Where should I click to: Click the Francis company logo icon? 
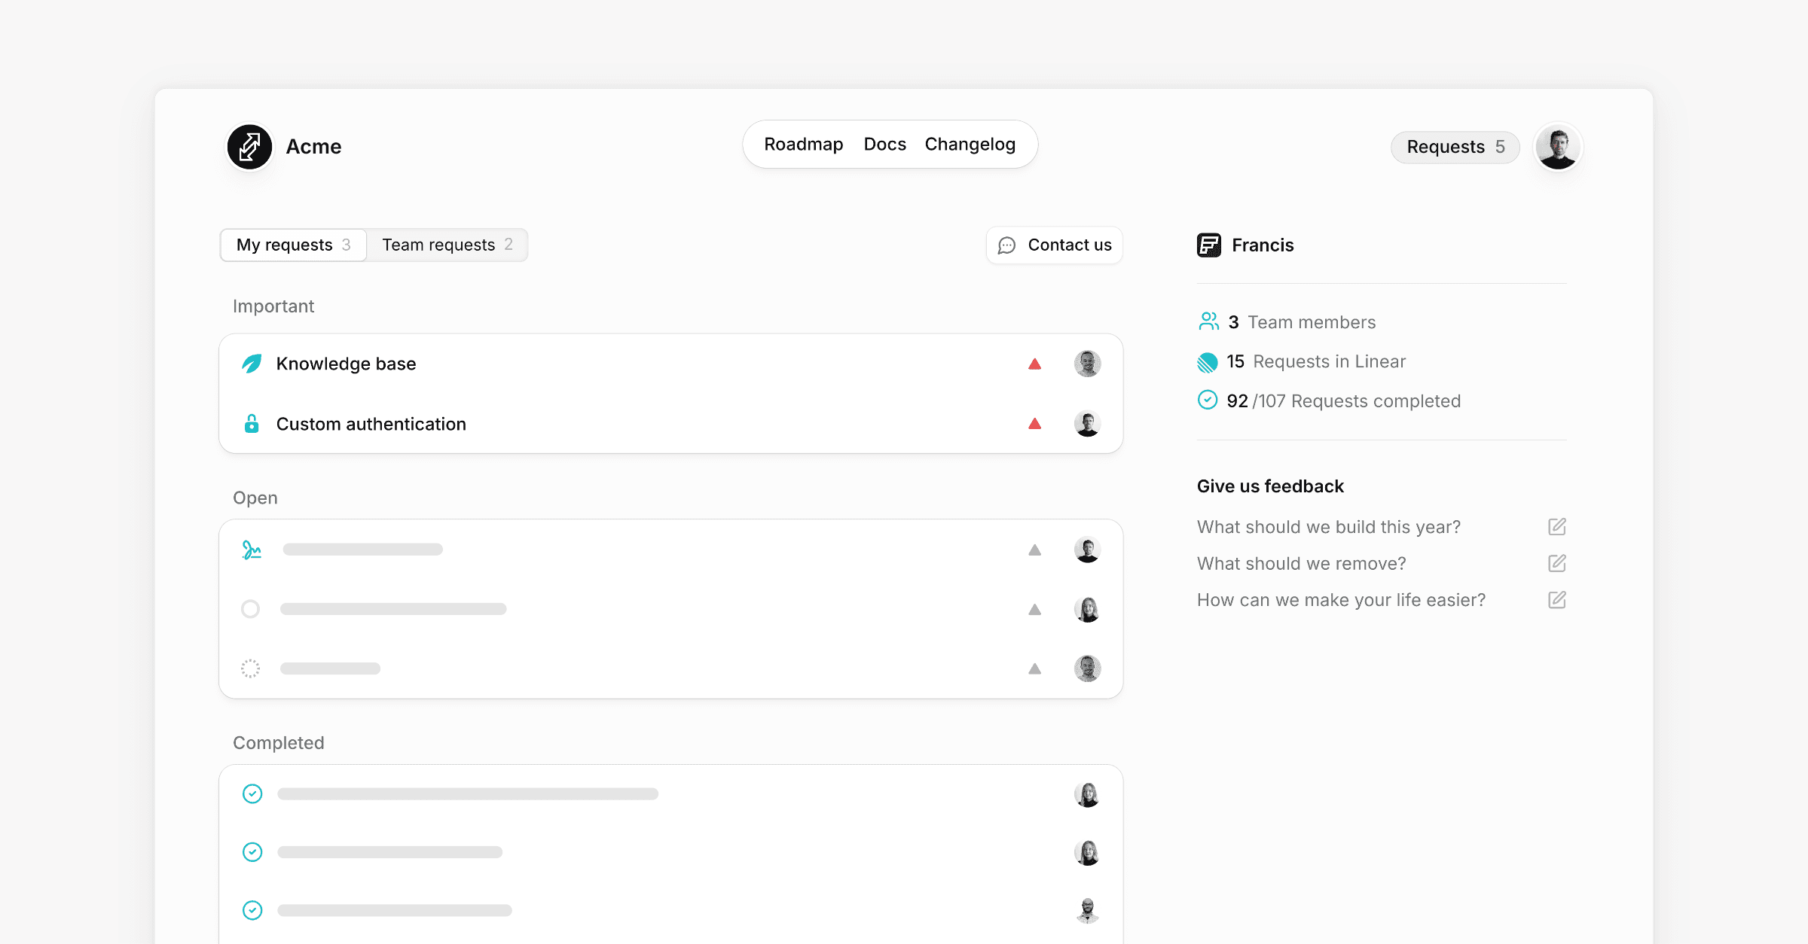point(1208,245)
